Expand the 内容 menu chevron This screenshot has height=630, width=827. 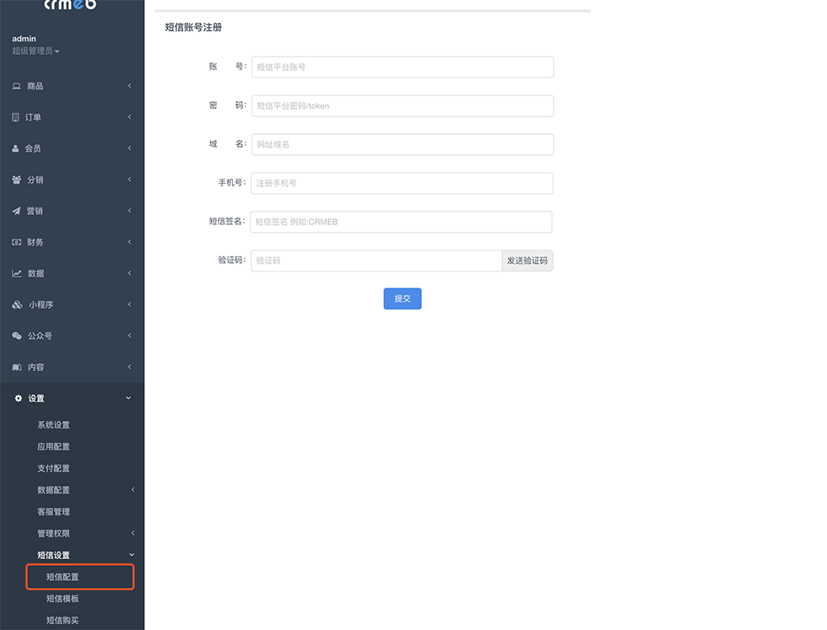[129, 366]
